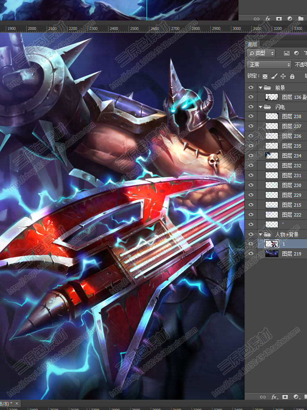Select layer 图层 232

(282, 165)
